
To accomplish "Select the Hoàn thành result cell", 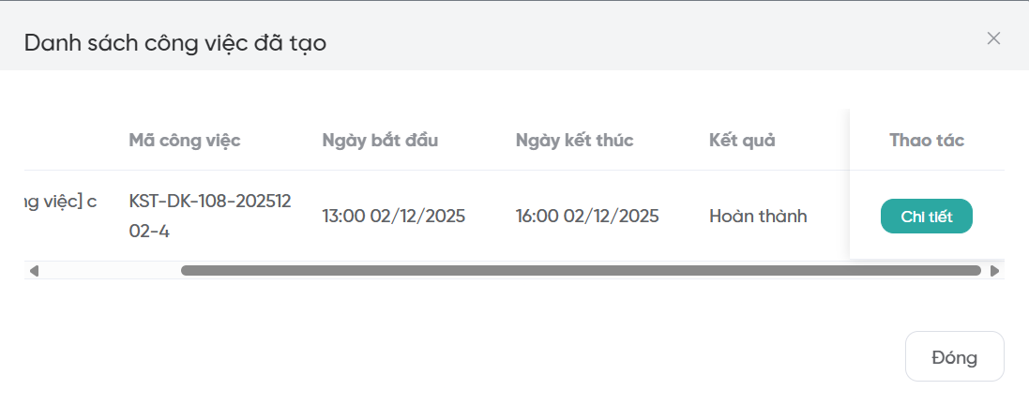I will coord(758,217).
